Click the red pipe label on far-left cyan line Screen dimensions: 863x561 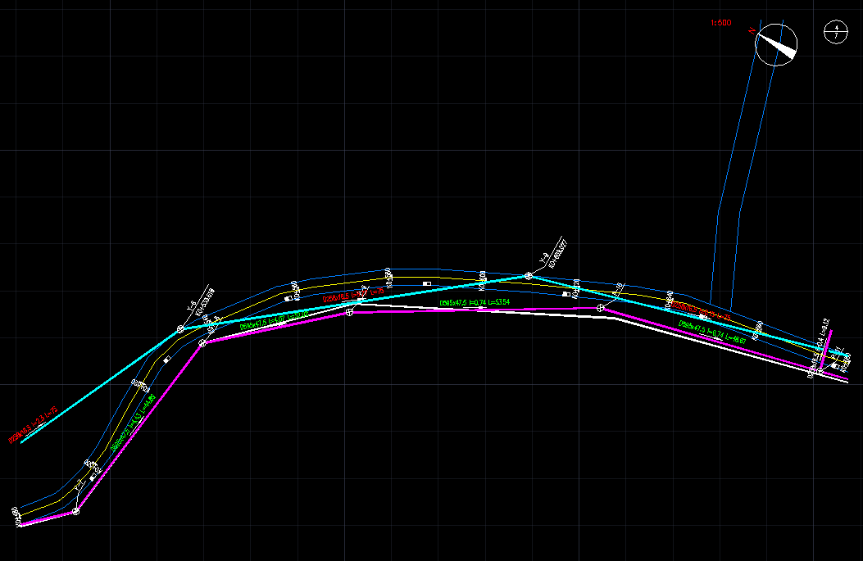tap(33, 425)
